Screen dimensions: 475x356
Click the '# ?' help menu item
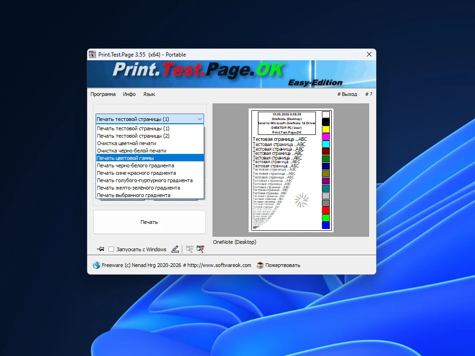click(369, 94)
